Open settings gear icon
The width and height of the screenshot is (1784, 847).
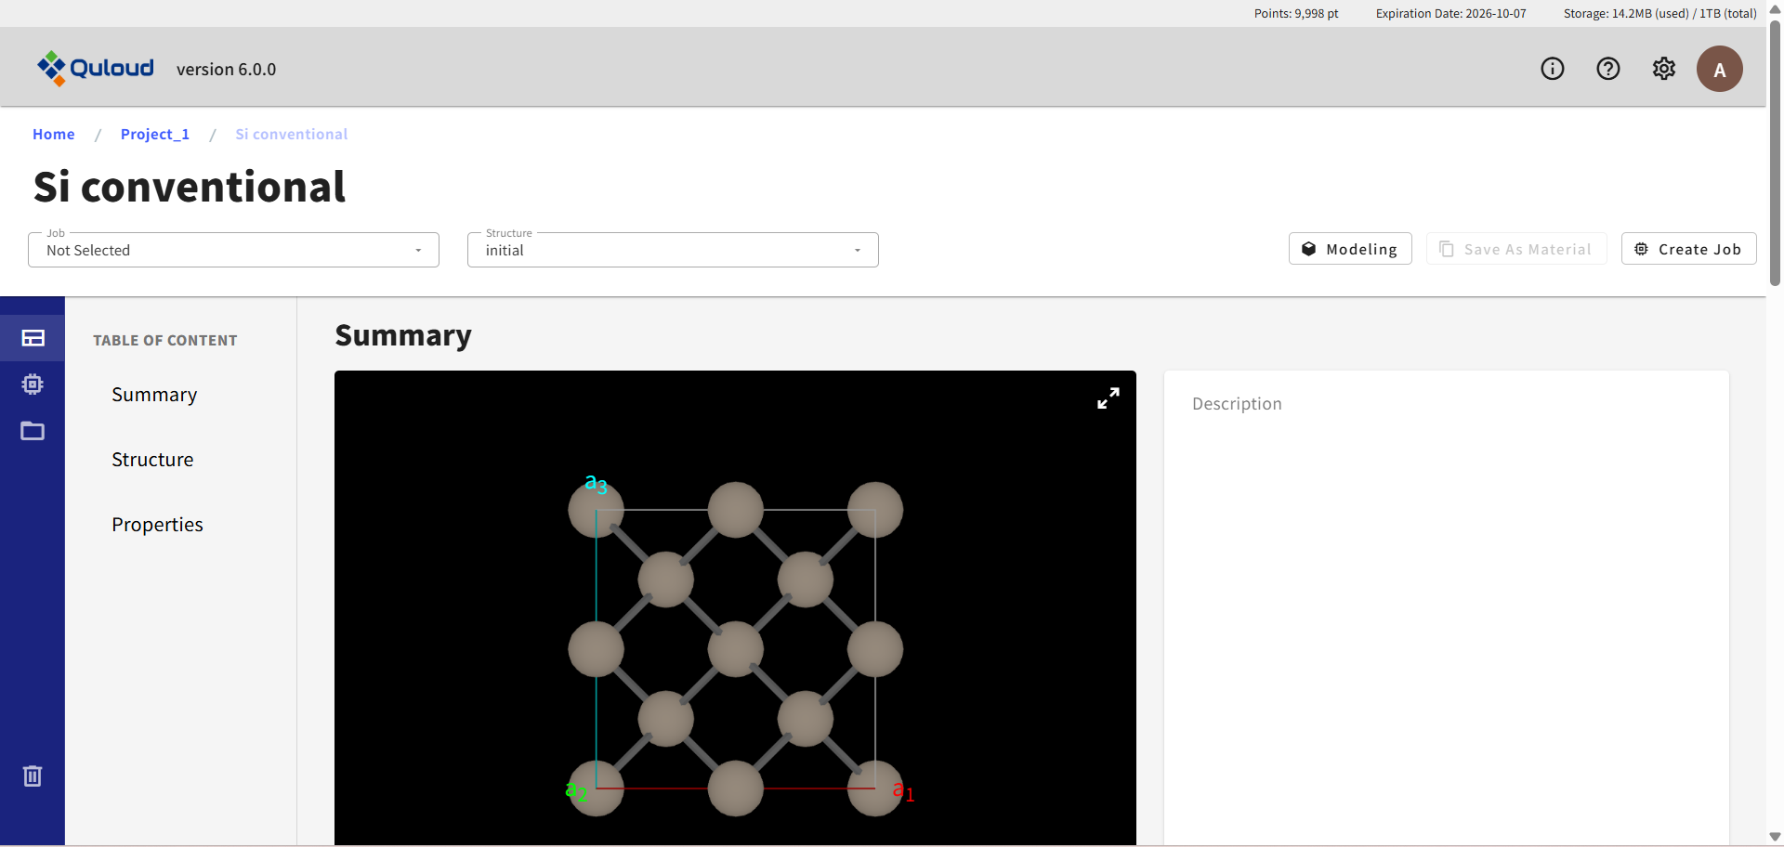coord(1663,69)
